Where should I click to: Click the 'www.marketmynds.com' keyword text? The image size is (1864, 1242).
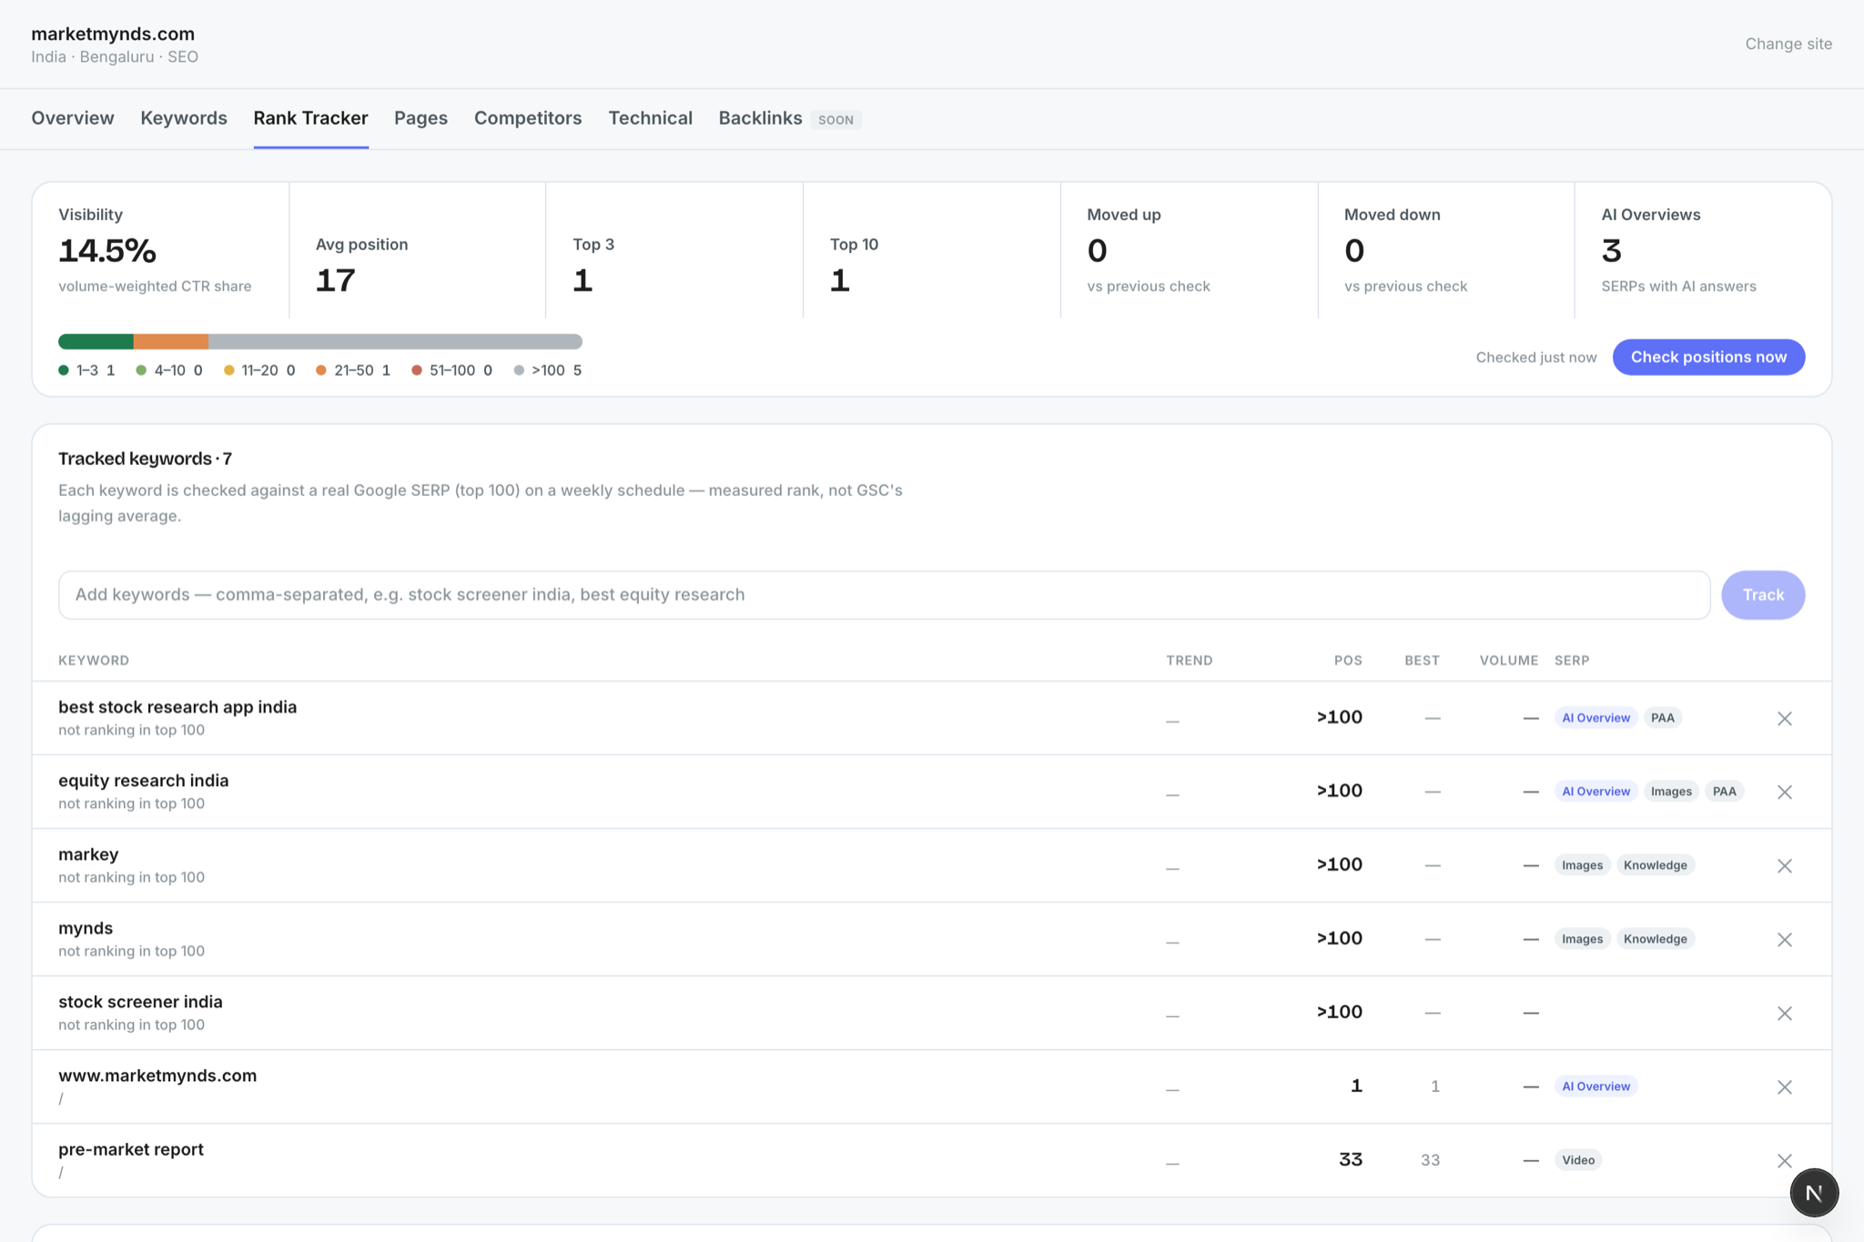click(157, 1075)
